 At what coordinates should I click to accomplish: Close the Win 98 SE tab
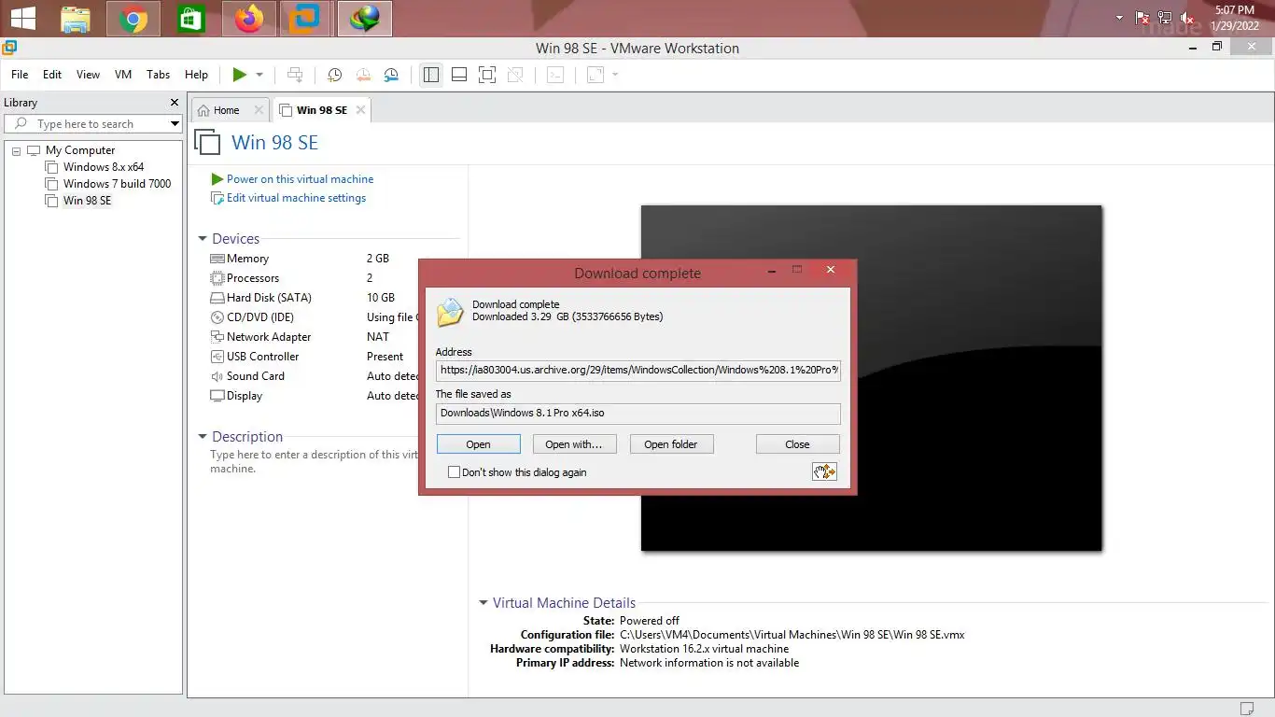pyautogui.click(x=359, y=110)
